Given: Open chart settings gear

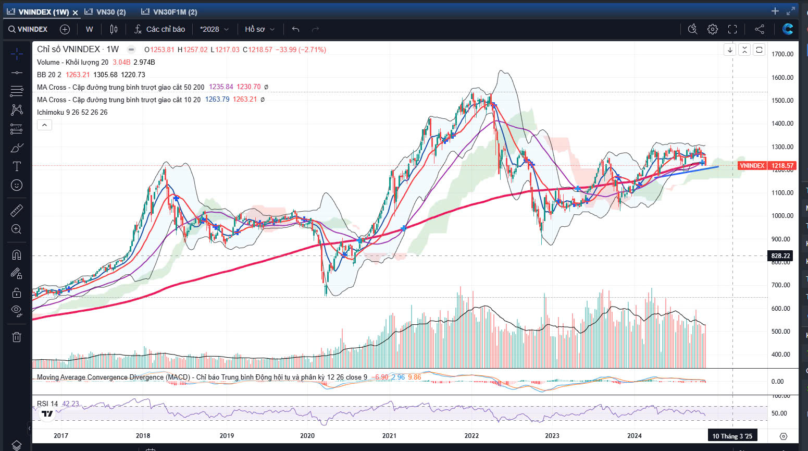Looking at the screenshot, I should 713,29.
